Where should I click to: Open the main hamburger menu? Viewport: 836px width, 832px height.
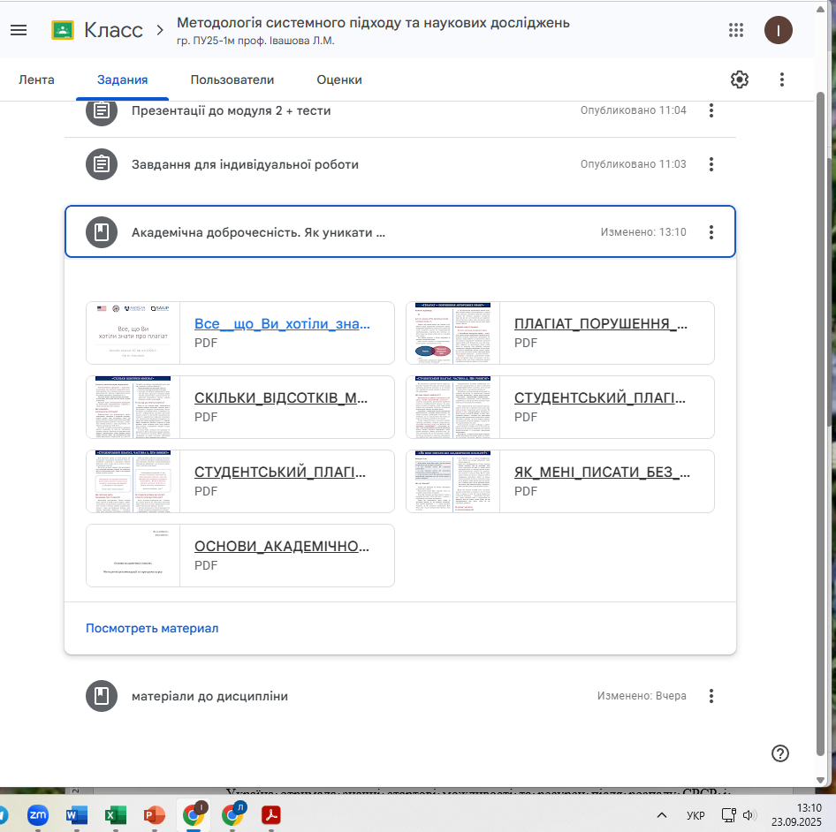tap(19, 30)
